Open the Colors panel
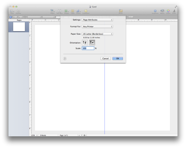Viewport: 186px width, 148px height. (x=168, y=11)
